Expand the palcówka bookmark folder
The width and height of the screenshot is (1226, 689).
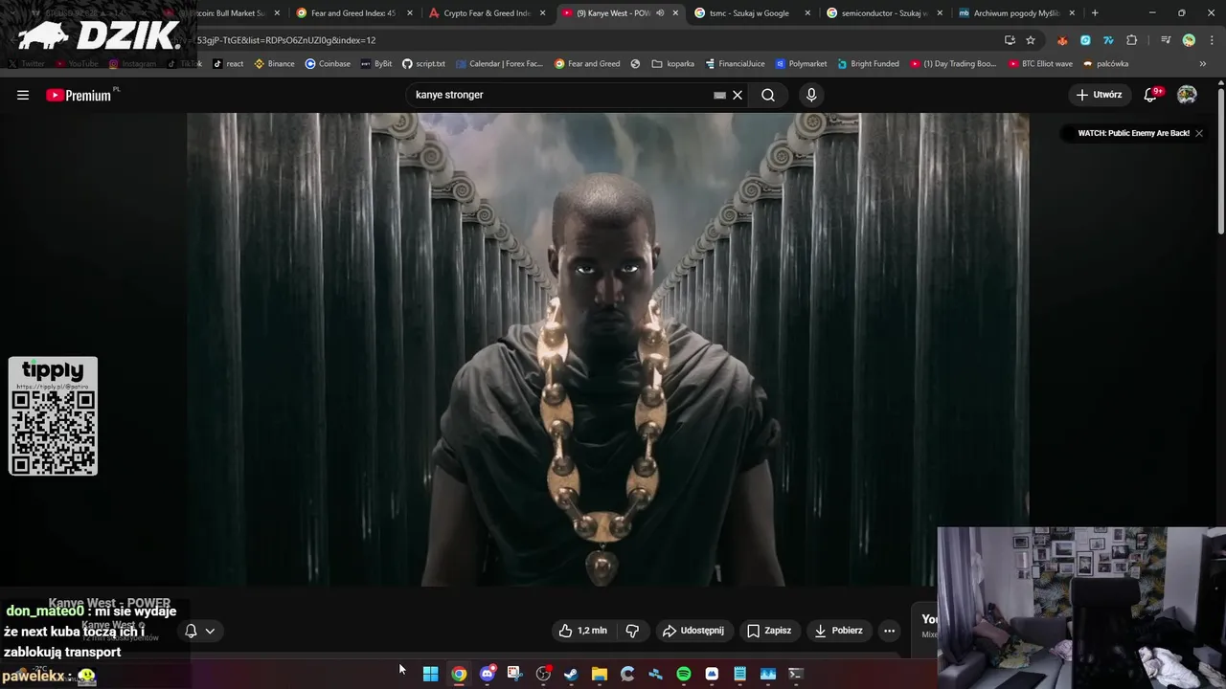coord(1106,64)
